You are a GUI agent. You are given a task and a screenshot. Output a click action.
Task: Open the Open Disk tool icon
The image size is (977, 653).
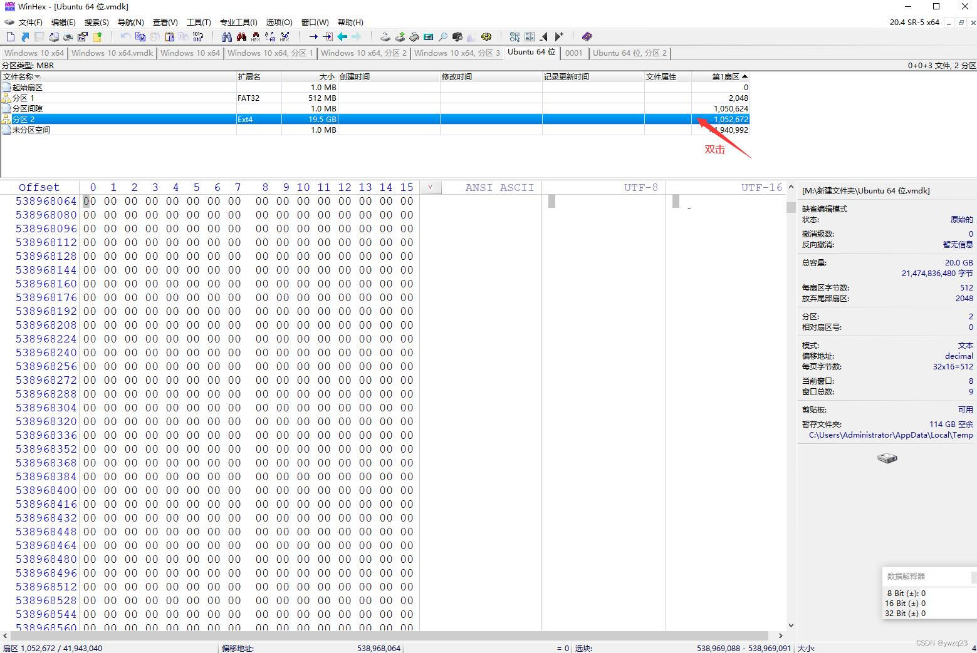tap(385, 36)
